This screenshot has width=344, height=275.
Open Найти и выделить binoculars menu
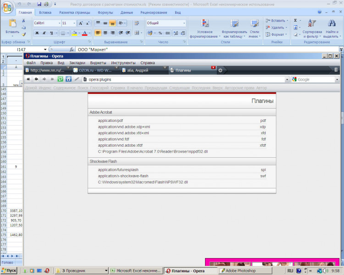[x=332, y=28]
